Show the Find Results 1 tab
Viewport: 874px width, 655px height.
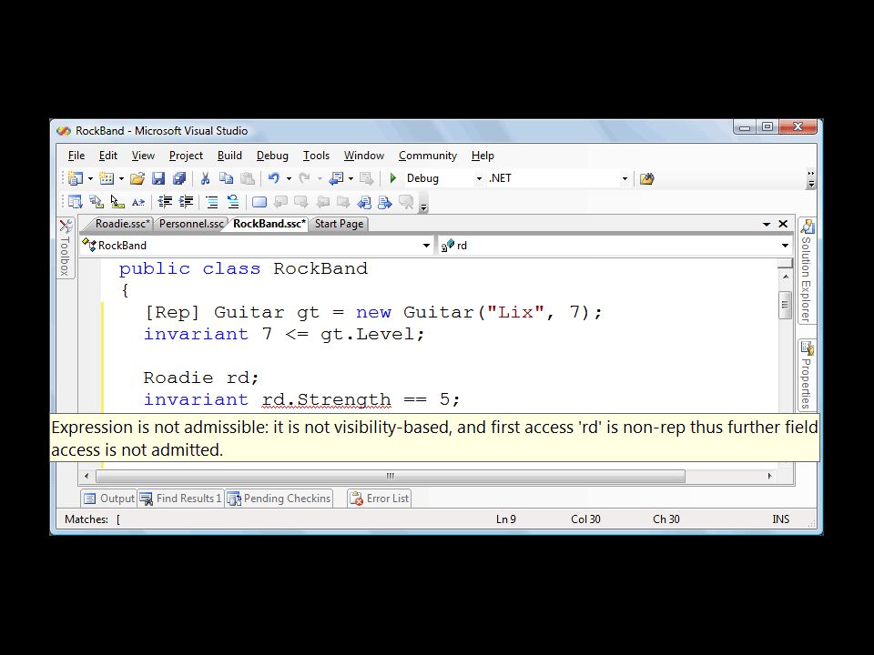(180, 499)
